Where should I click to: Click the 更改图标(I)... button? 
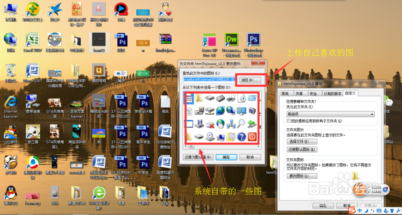pyautogui.click(x=302, y=176)
